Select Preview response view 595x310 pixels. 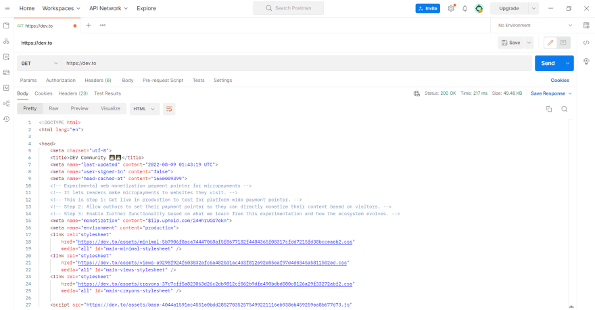(79, 109)
